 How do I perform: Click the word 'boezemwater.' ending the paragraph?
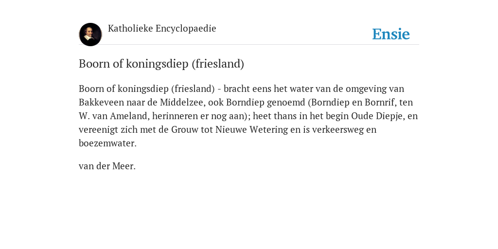click(x=107, y=143)
